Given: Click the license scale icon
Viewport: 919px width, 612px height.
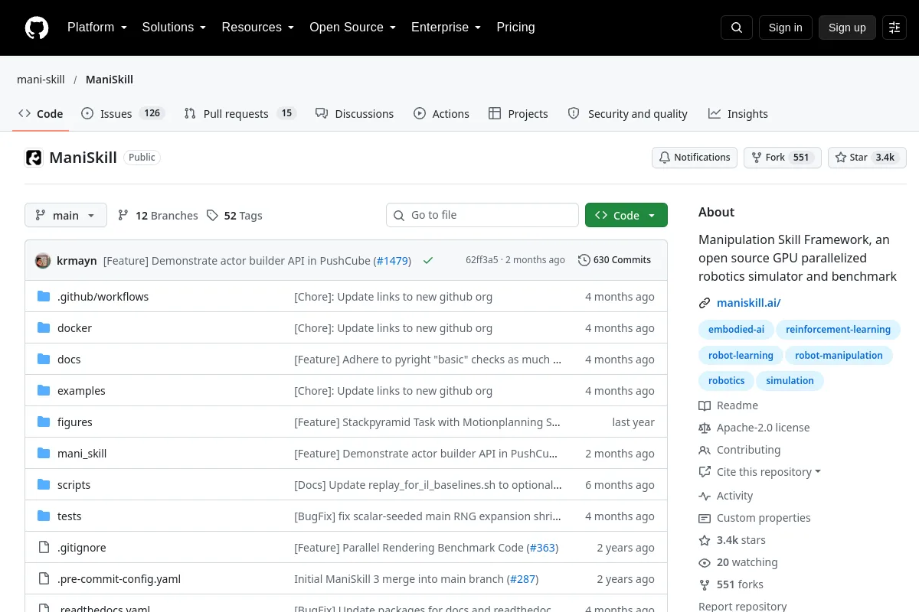Looking at the screenshot, I should point(705,428).
